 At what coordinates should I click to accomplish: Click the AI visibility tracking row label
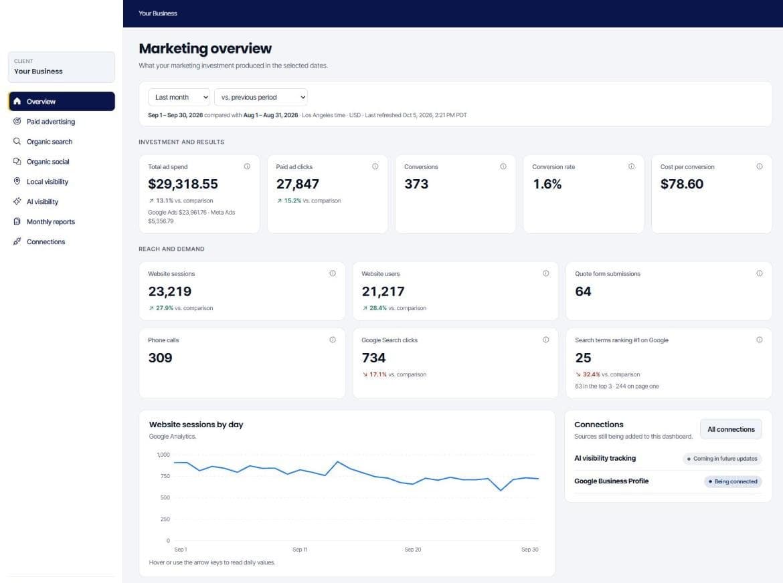tap(605, 458)
